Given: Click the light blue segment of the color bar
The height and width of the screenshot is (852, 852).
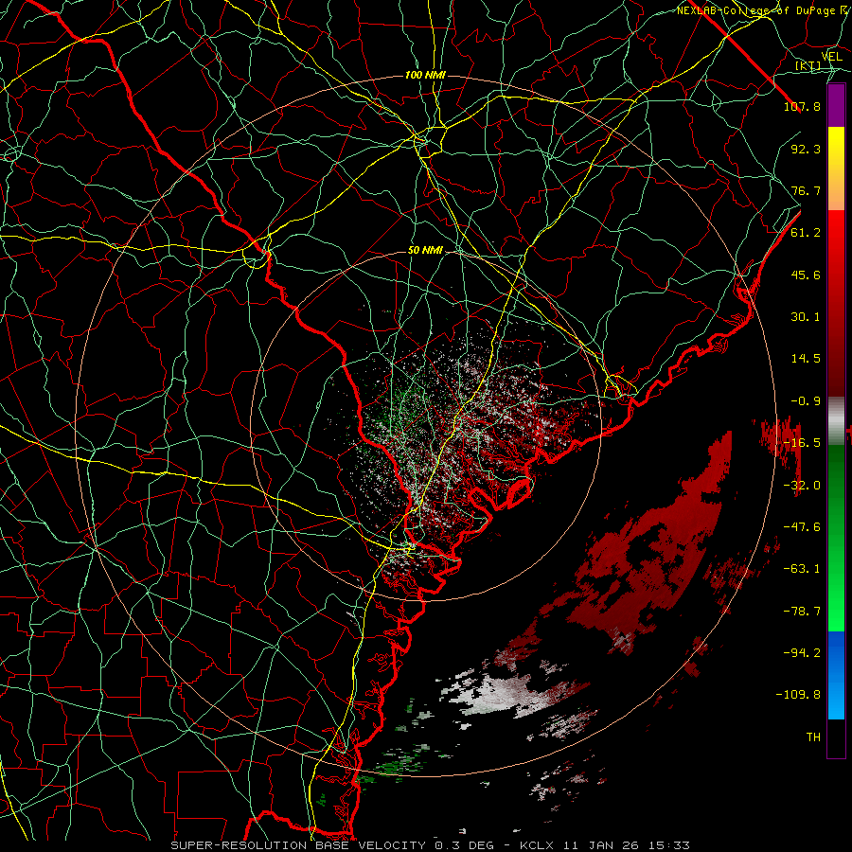Looking at the screenshot, I should point(836,675).
